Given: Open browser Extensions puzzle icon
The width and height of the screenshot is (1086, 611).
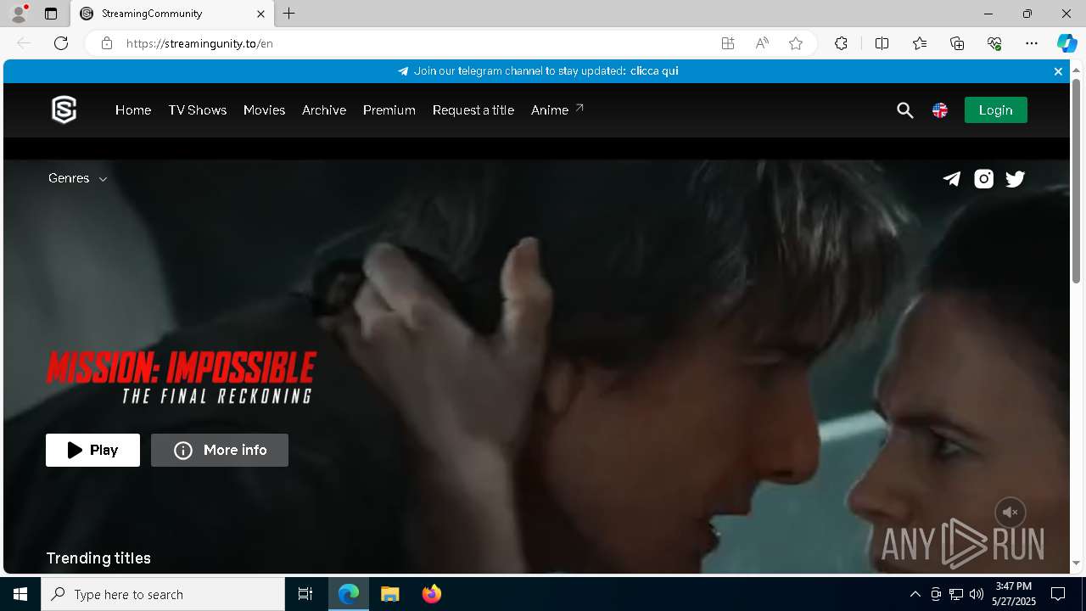Looking at the screenshot, I should (x=841, y=43).
